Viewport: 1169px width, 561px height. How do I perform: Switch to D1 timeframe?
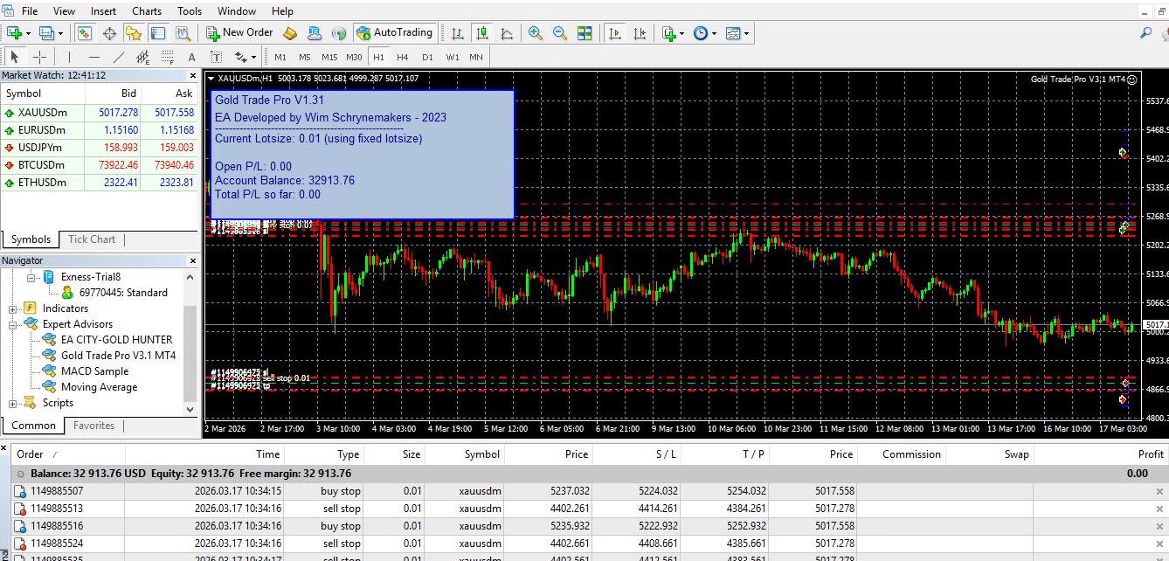coord(427,57)
